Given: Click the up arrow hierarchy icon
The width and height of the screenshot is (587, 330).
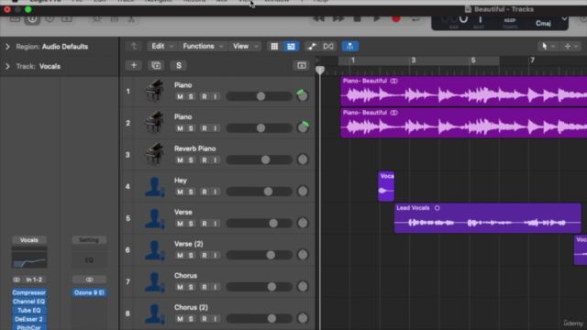Looking at the screenshot, I should coord(134,47).
